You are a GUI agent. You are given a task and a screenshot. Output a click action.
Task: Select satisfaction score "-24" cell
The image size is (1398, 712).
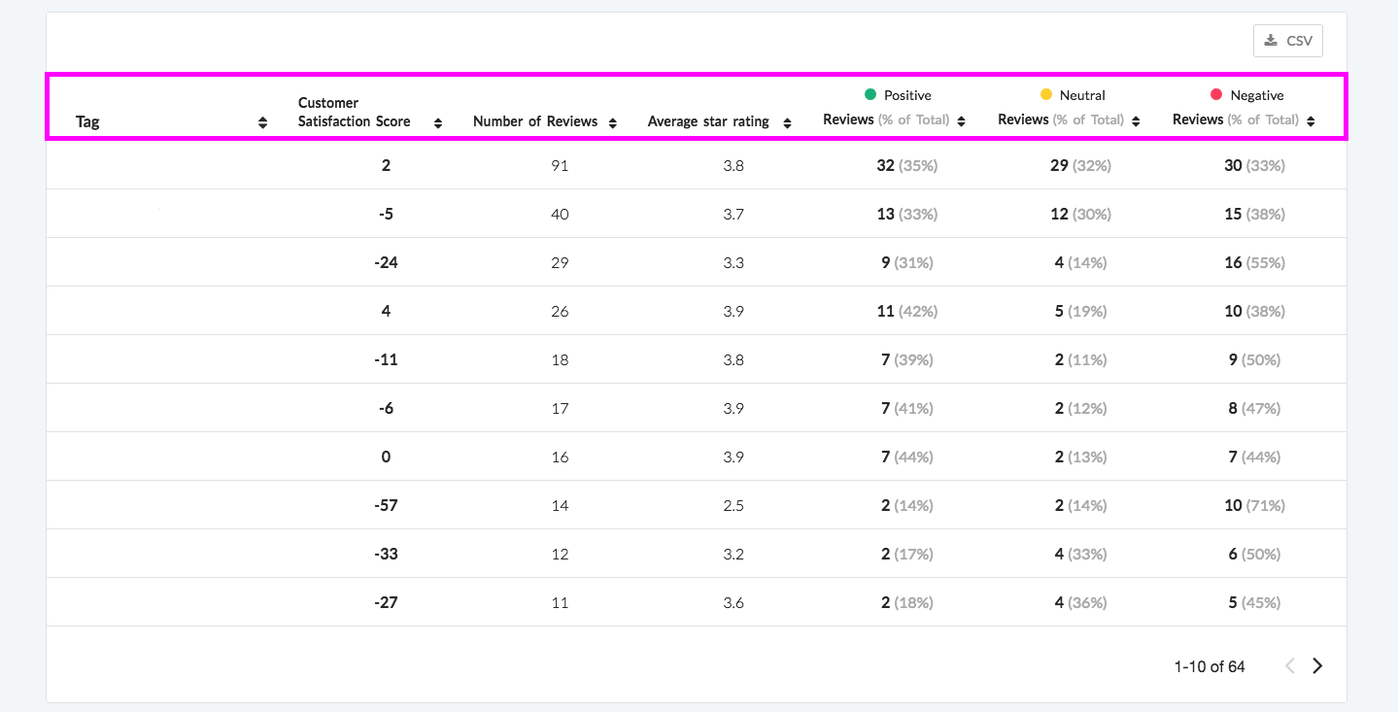(x=386, y=262)
